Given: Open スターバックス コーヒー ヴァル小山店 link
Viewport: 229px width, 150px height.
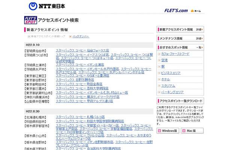Looking at the screenshot, I should (x=80, y=135).
